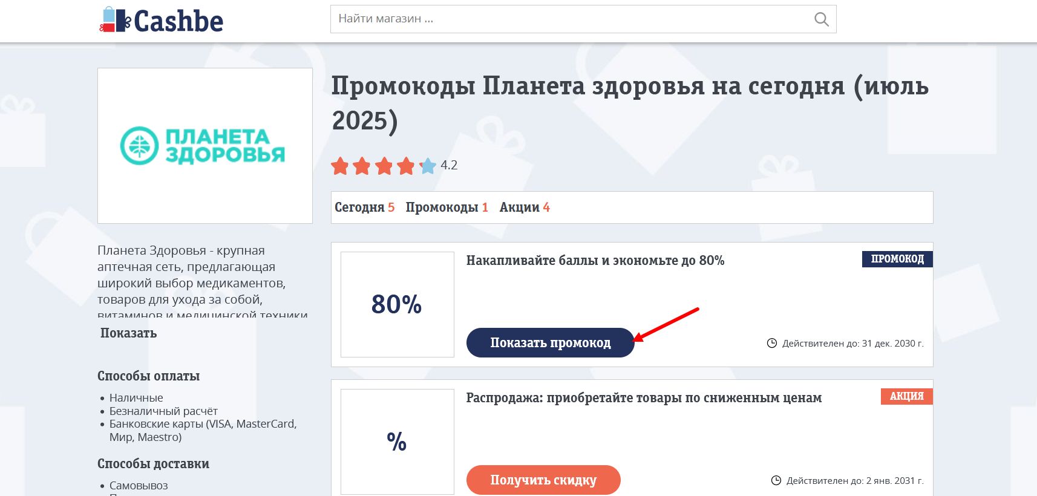
Task: Open the Планета Здоровья store logo
Action: [x=205, y=146]
